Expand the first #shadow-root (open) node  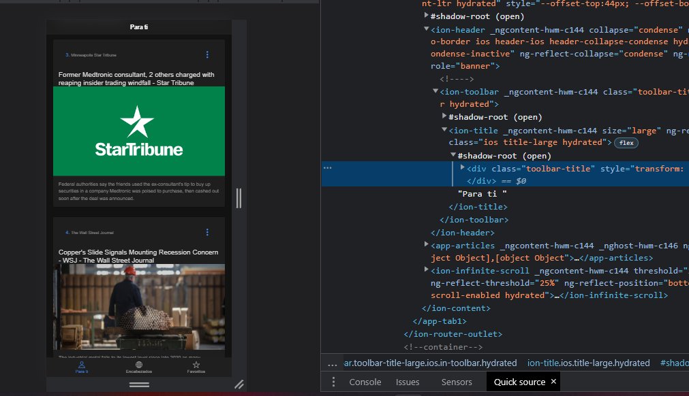click(426, 16)
